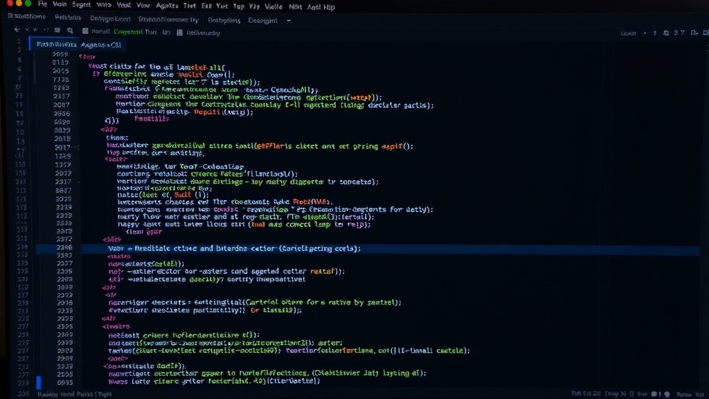Image resolution: width=709 pixels, height=399 pixels.
Task: Click the square icon before the green label
Action: (x=85, y=31)
